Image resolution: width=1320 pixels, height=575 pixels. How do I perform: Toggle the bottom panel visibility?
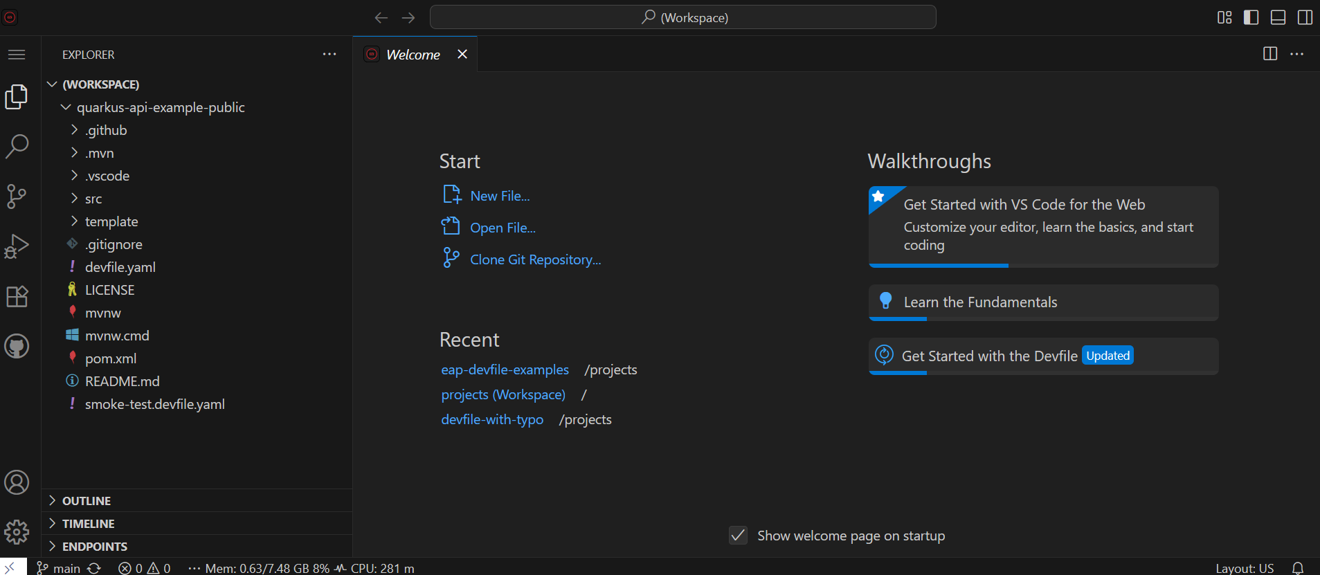1278,17
